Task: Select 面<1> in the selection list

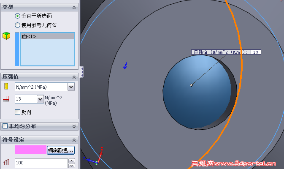Action: (x=48, y=36)
